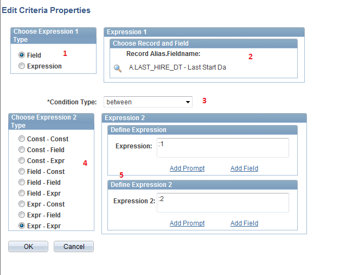This screenshot has height=275, width=339.
Task: Pick the Field - Expr radio button
Action: (22, 193)
